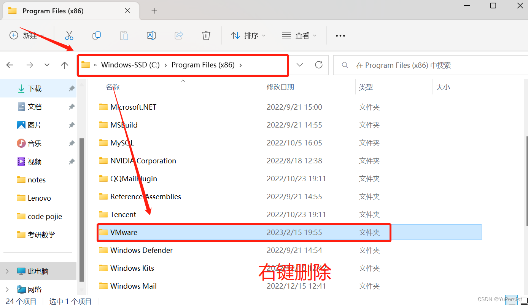Click the 此电脑 computer icon
The height and width of the screenshot is (305, 528).
pyautogui.click(x=21, y=271)
